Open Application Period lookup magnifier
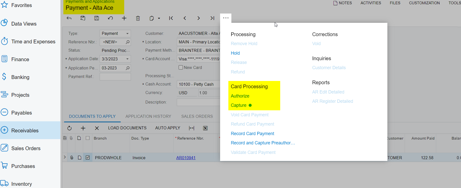 tap(127, 68)
